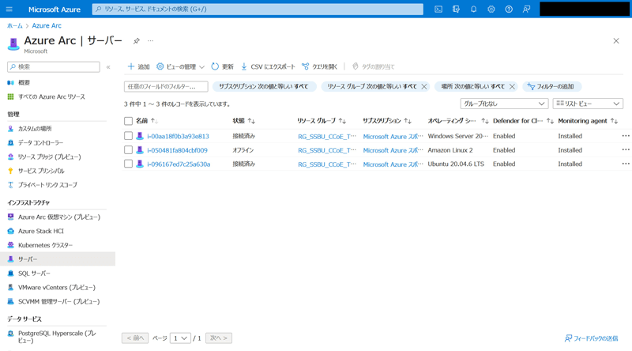
Task: Open Azure Arc 仮想マシン (プレビュー)
Action: (58, 217)
